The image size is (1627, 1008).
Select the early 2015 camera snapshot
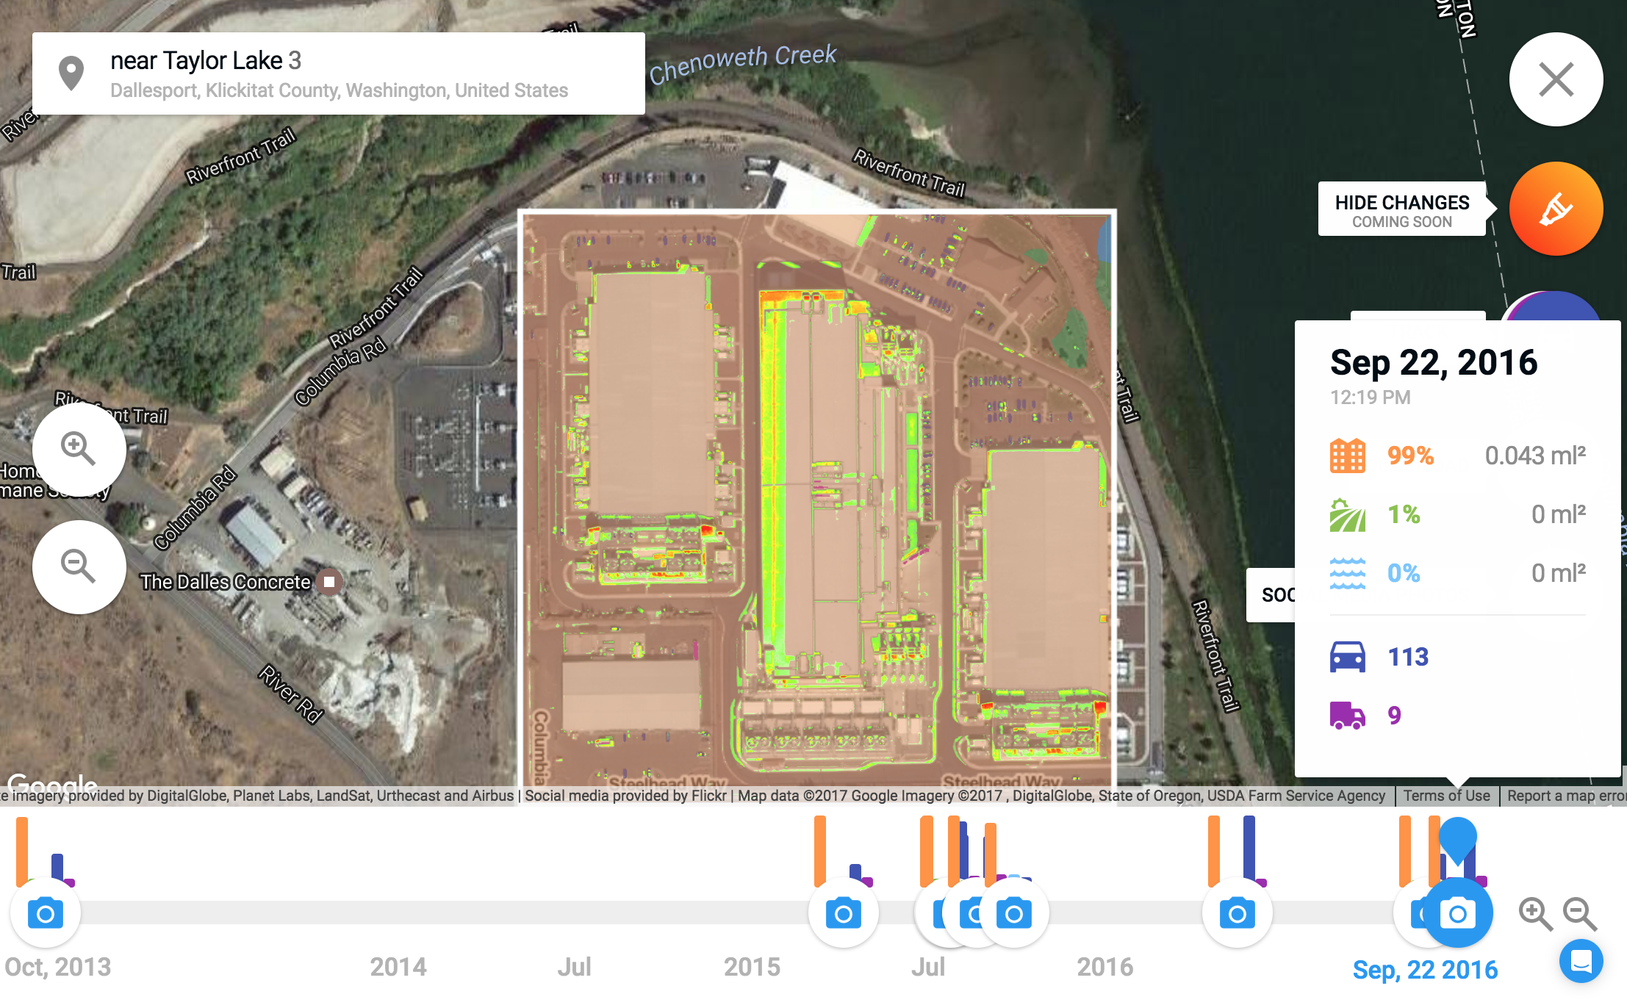click(843, 914)
